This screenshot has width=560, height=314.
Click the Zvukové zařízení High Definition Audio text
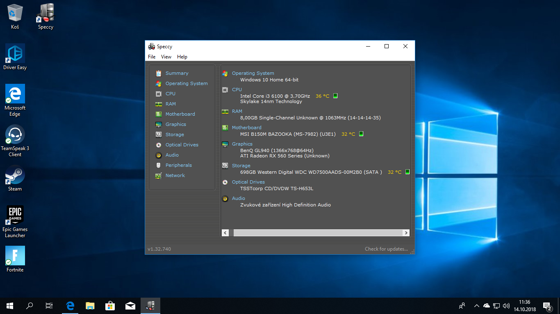coord(285,205)
